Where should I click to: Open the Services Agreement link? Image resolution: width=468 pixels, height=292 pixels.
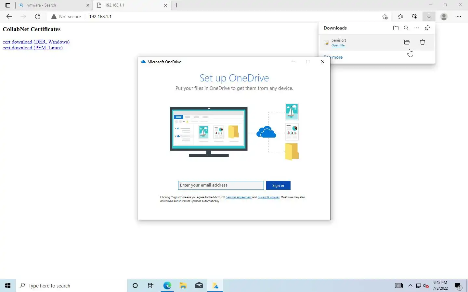[239, 197]
